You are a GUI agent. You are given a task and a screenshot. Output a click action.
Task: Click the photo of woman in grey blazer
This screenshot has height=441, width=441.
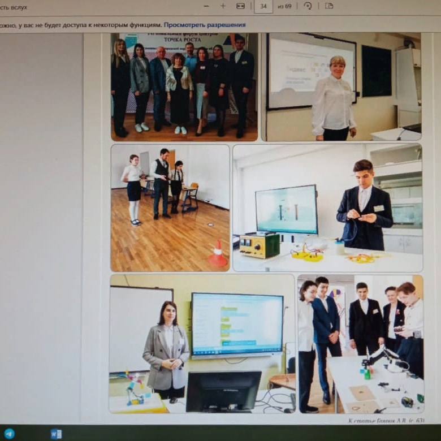coord(202,344)
